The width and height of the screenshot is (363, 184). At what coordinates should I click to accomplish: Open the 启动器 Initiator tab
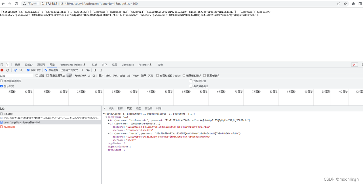[x=148, y=108]
